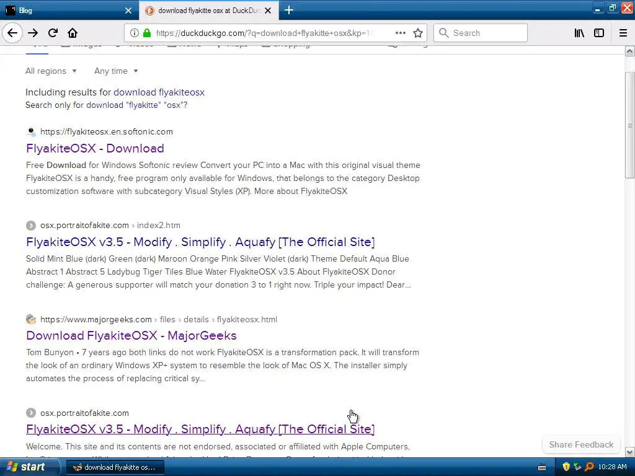Open page actions three-dot menu
The width and height of the screenshot is (635, 476).
[400, 33]
